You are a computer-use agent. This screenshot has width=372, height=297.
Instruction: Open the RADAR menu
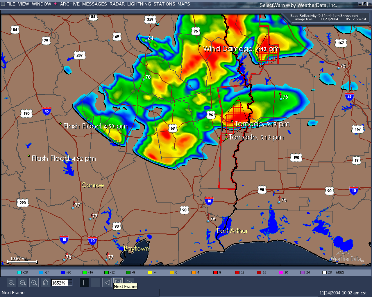tap(117, 4)
